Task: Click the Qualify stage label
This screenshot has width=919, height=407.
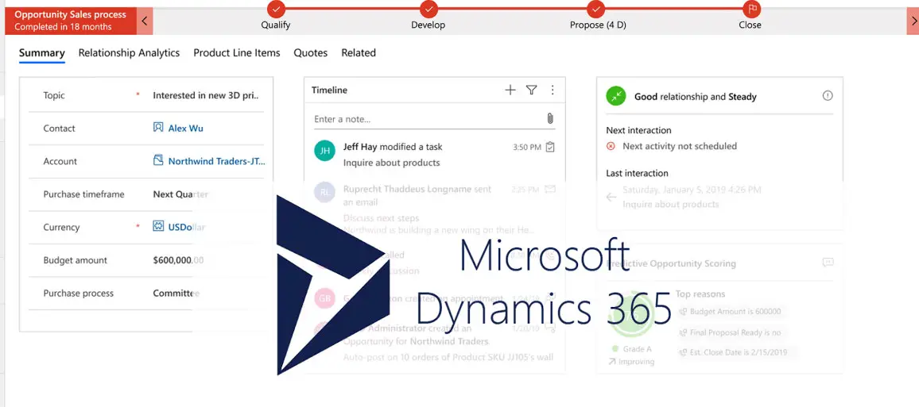Action: [276, 25]
